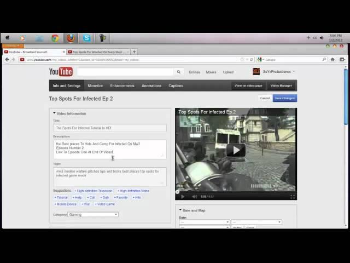The width and height of the screenshot is (350, 263).
Task: Click the Apple logo icon
Action: tap(8, 38)
